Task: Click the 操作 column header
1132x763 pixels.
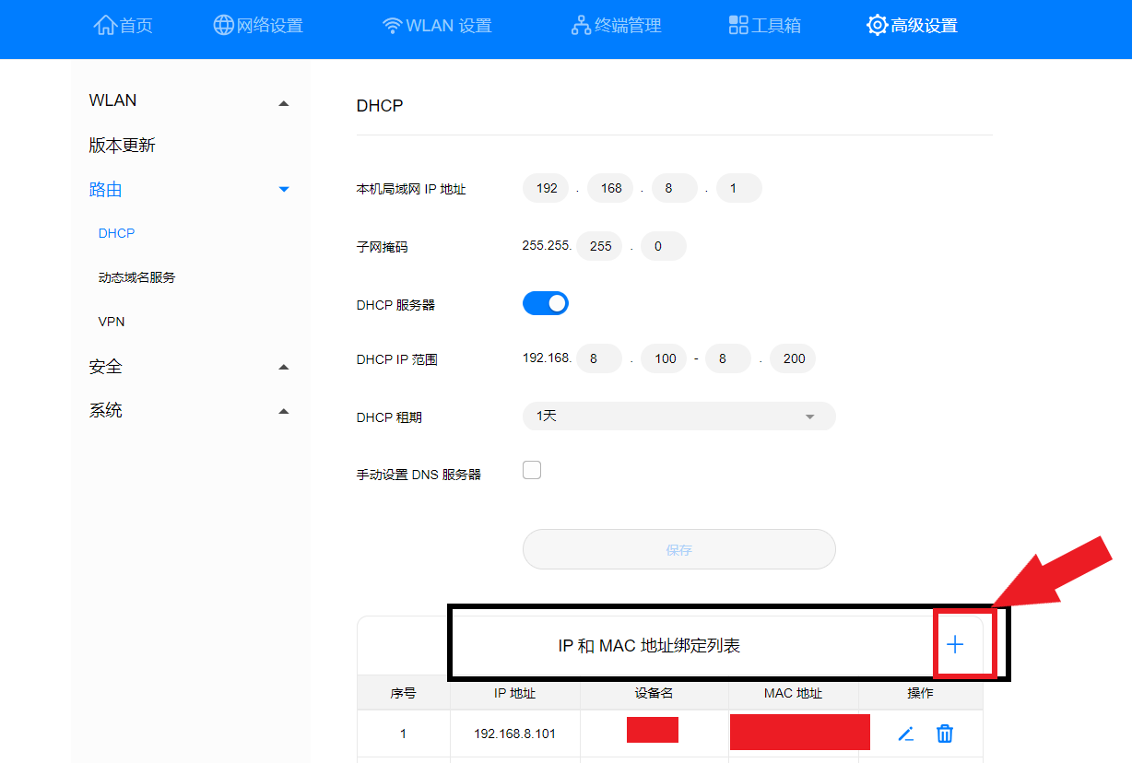Action: [x=921, y=693]
